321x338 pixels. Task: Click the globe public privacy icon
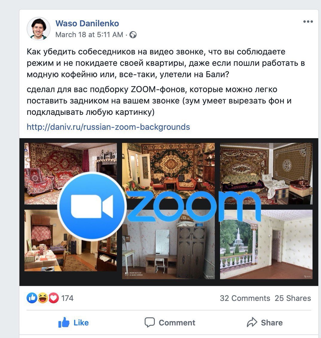point(133,35)
